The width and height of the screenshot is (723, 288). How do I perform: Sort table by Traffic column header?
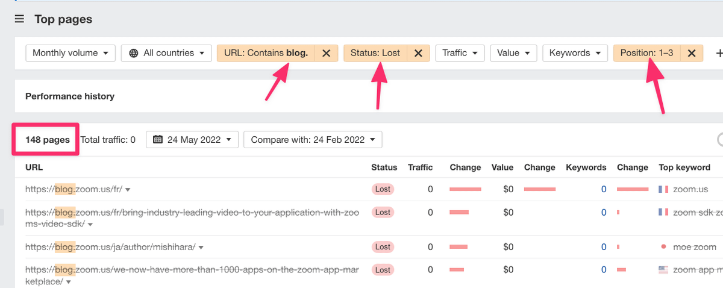[420, 167]
